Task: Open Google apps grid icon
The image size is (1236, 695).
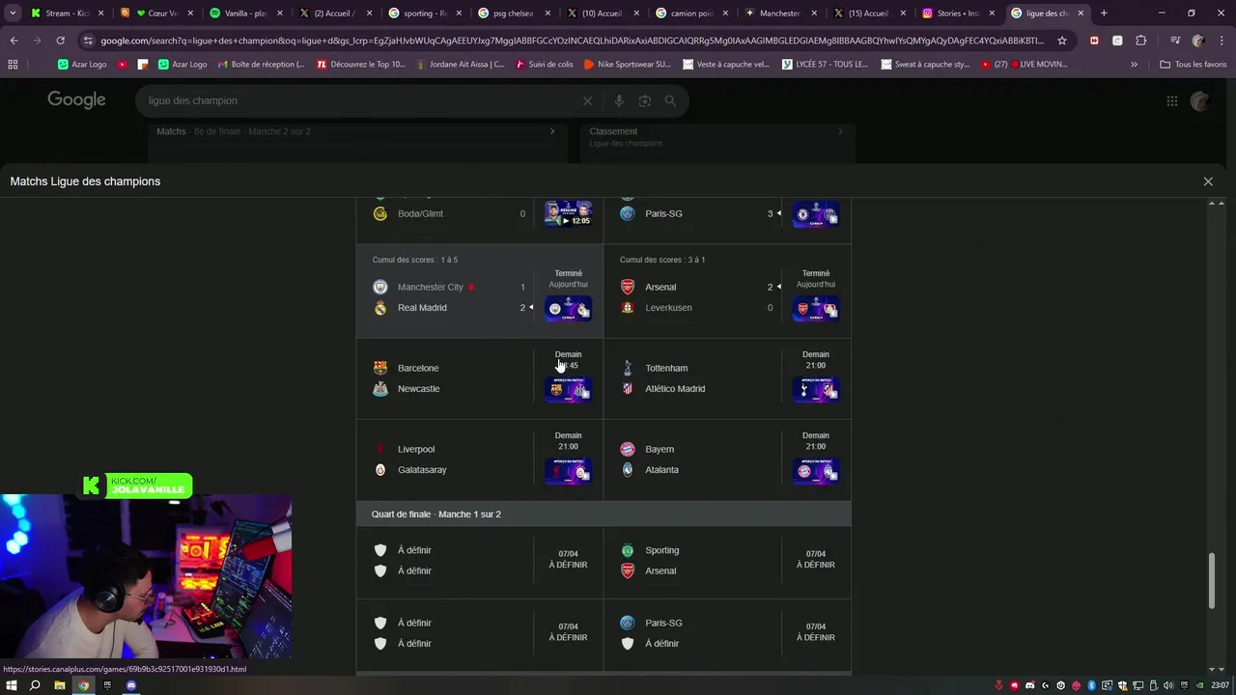Action: (1171, 100)
